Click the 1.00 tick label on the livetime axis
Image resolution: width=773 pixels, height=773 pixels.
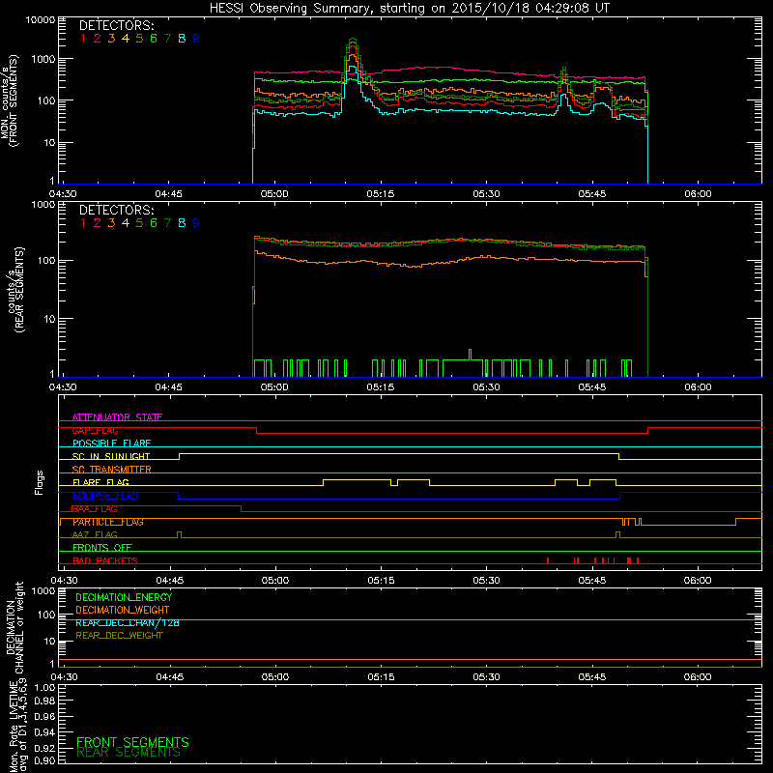(44, 688)
